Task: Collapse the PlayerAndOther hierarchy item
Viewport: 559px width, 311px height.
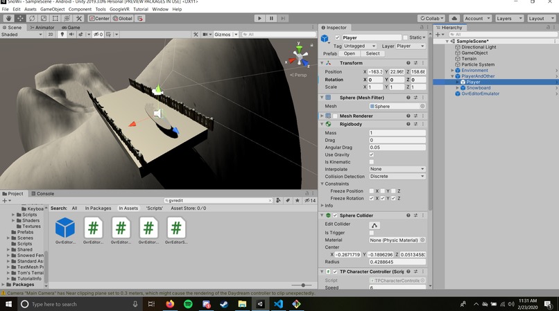Action: pos(452,76)
